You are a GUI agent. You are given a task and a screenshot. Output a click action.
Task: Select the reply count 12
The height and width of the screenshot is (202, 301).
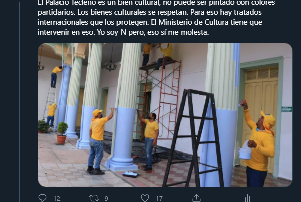[57, 198]
